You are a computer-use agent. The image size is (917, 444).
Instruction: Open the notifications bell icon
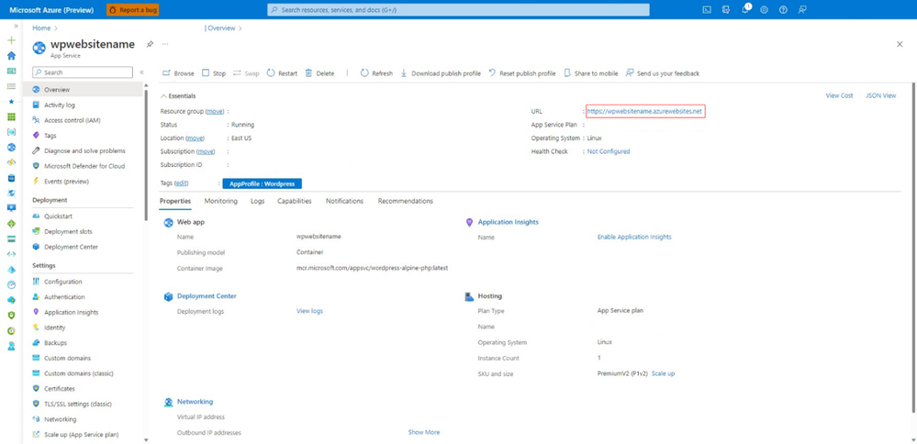(x=745, y=9)
